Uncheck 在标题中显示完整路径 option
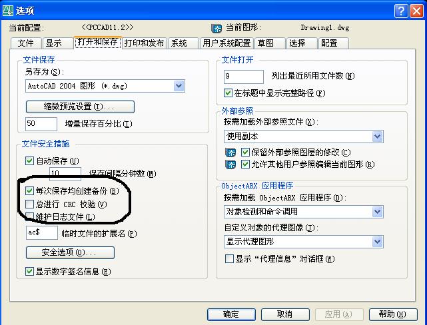Viewport: 427px width, 325px height. 228,93
